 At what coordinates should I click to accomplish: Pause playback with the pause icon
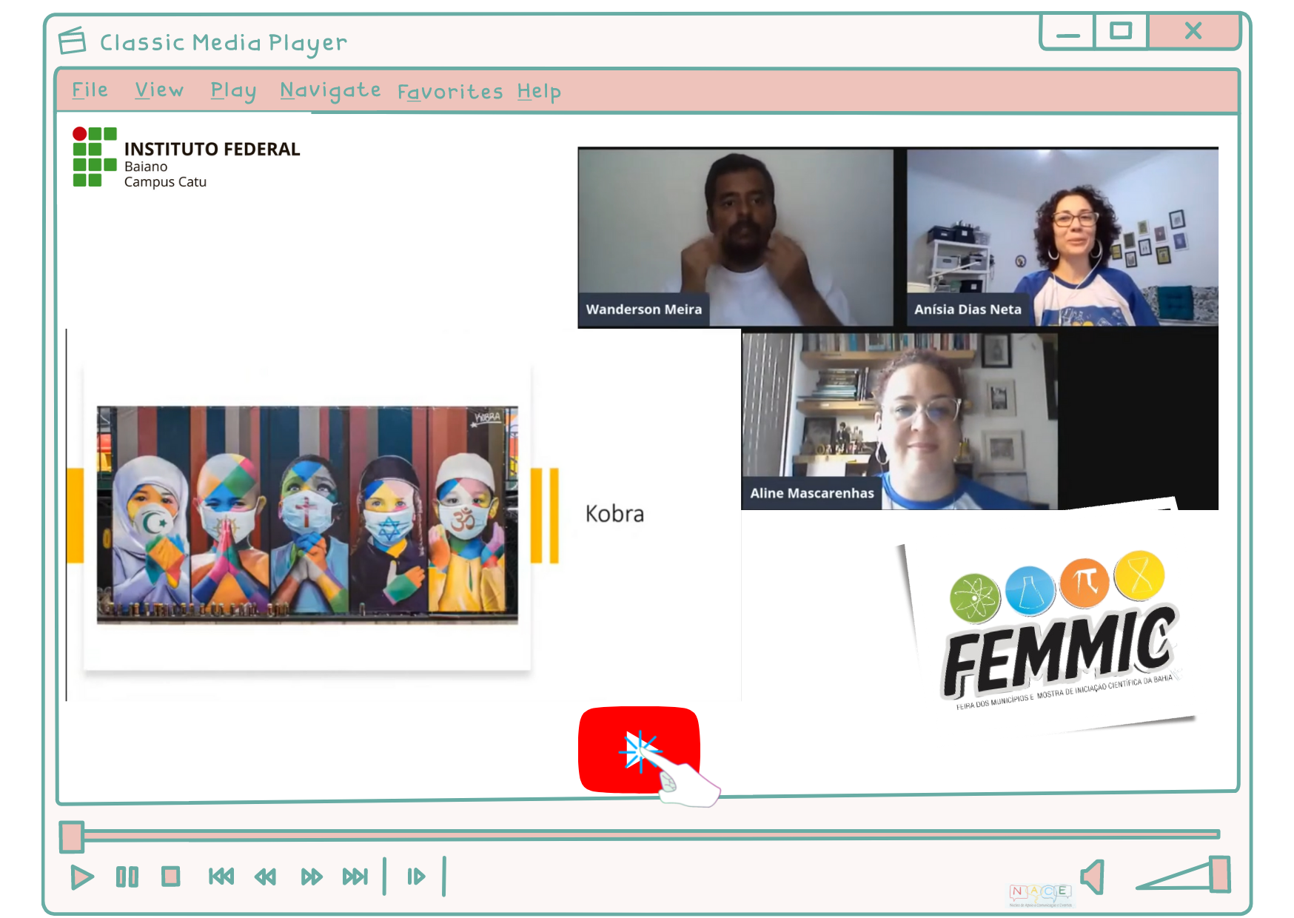[127, 877]
